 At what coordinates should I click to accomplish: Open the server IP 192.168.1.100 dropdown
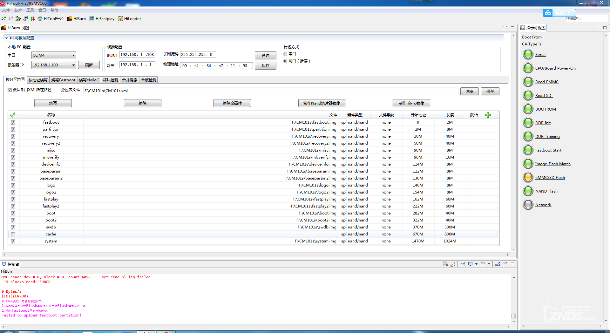click(54, 65)
